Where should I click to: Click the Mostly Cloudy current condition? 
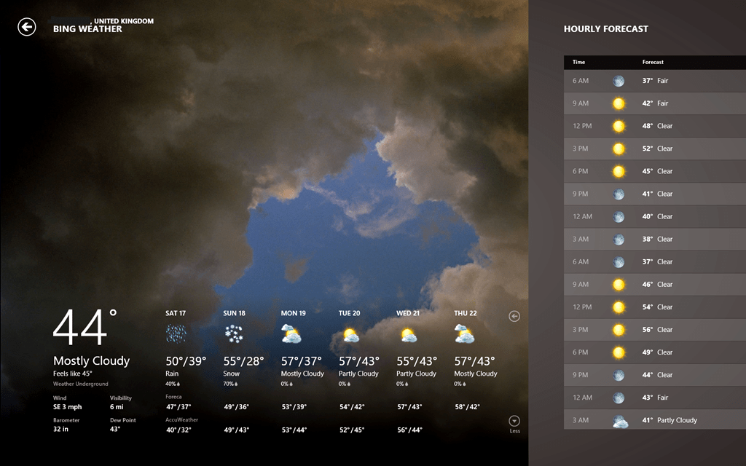coord(91,360)
